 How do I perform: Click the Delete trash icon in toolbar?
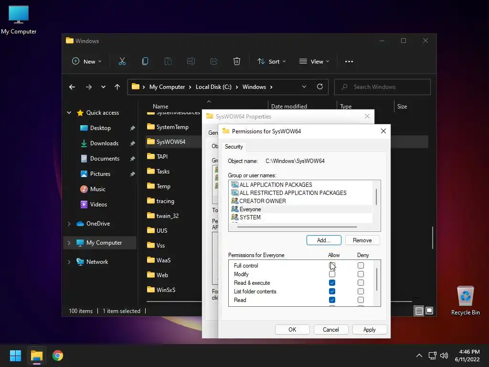tap(237, 62)
